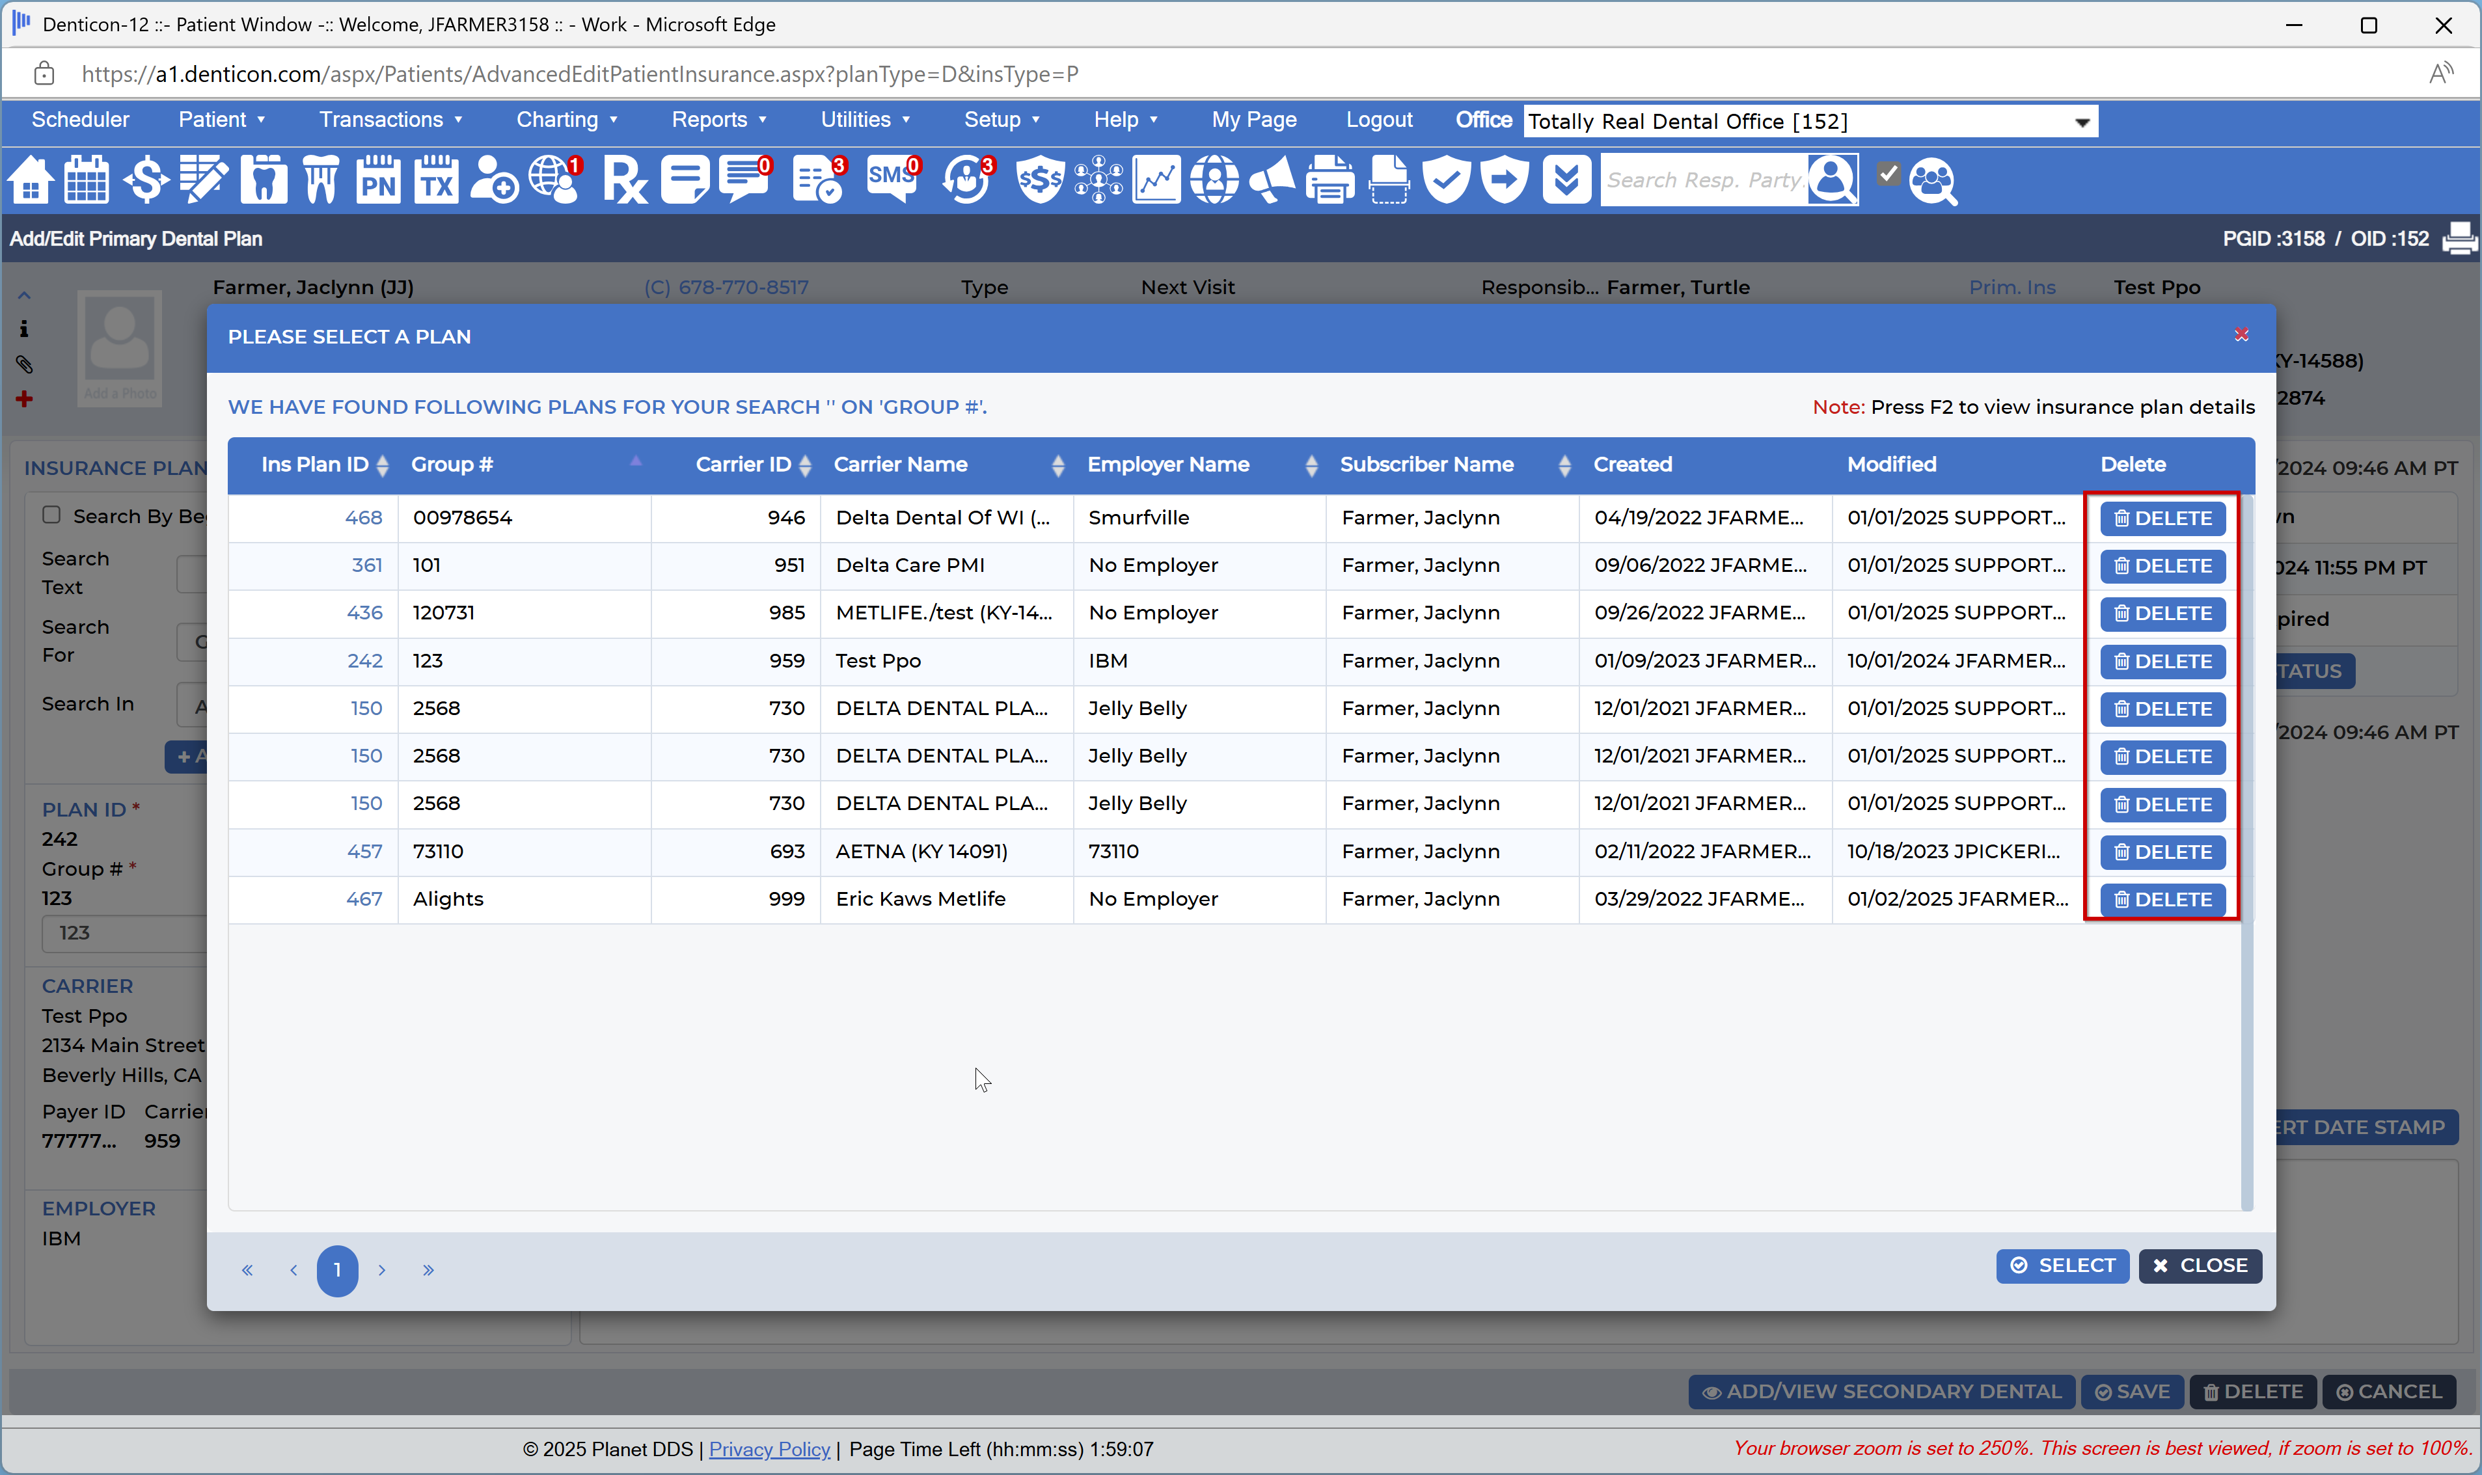
Task: Go to first page of results
Action: pos(247,1269)
